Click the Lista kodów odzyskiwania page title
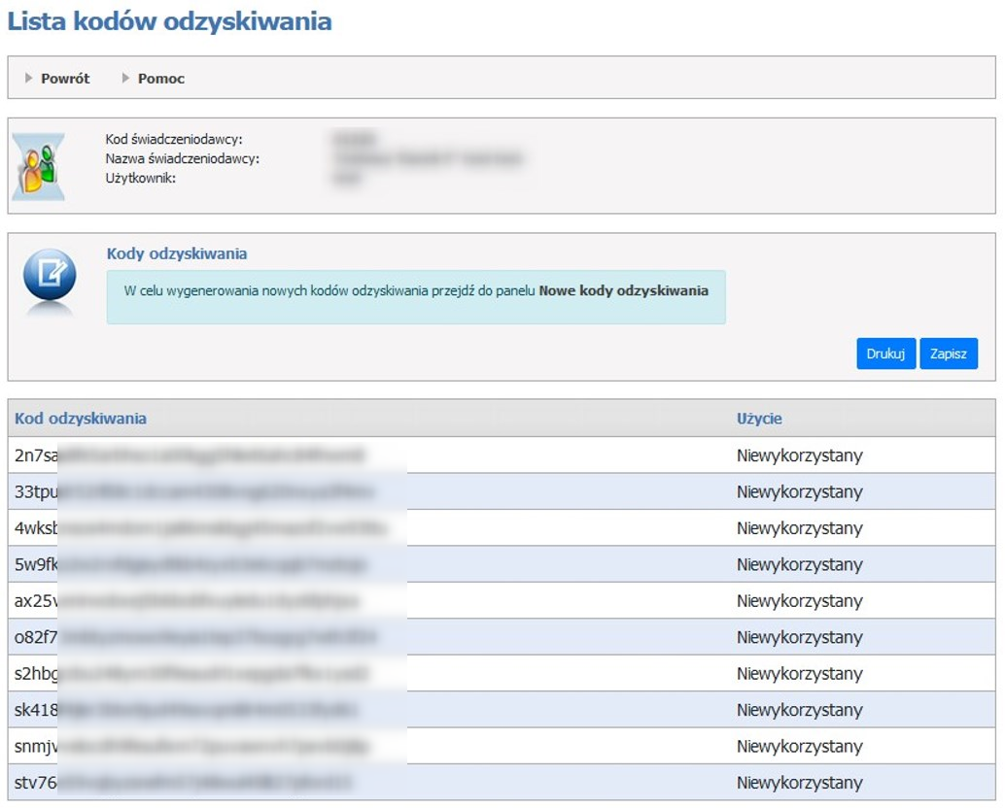 point(170,21)
